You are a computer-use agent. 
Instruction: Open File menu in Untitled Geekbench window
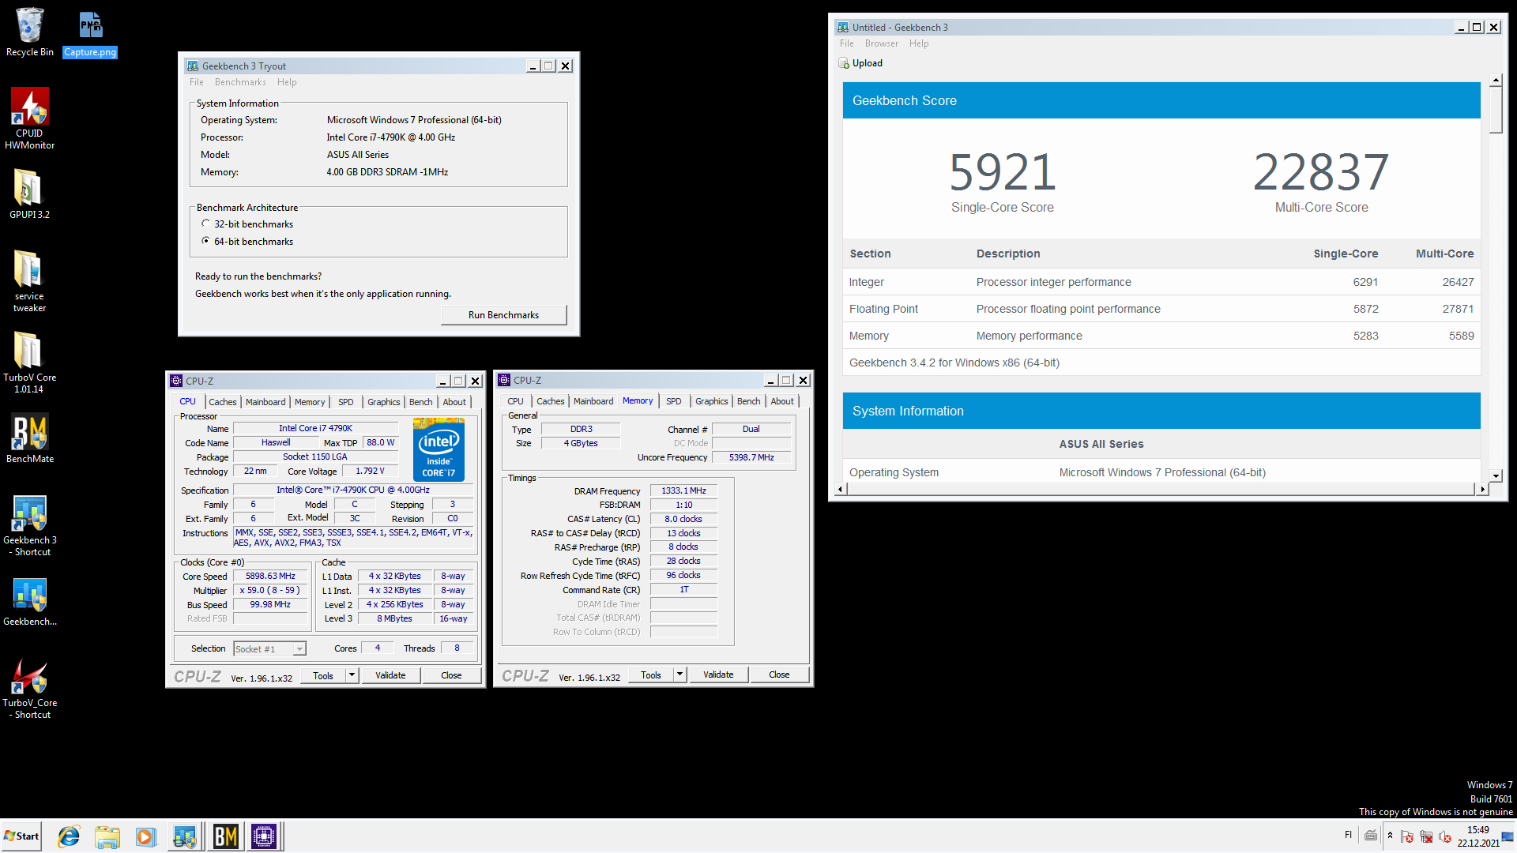click(847, 43)
